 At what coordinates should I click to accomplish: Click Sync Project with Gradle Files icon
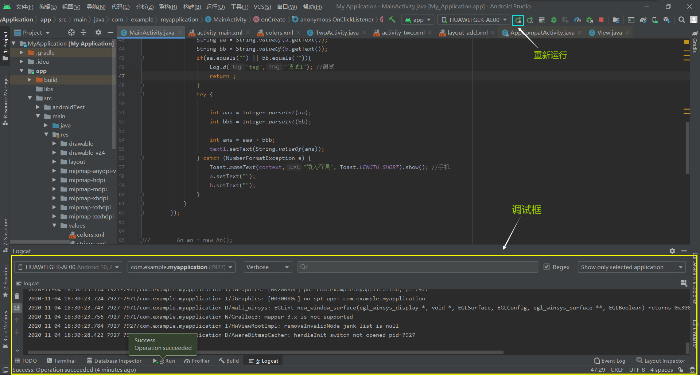(x=643, y=20)
